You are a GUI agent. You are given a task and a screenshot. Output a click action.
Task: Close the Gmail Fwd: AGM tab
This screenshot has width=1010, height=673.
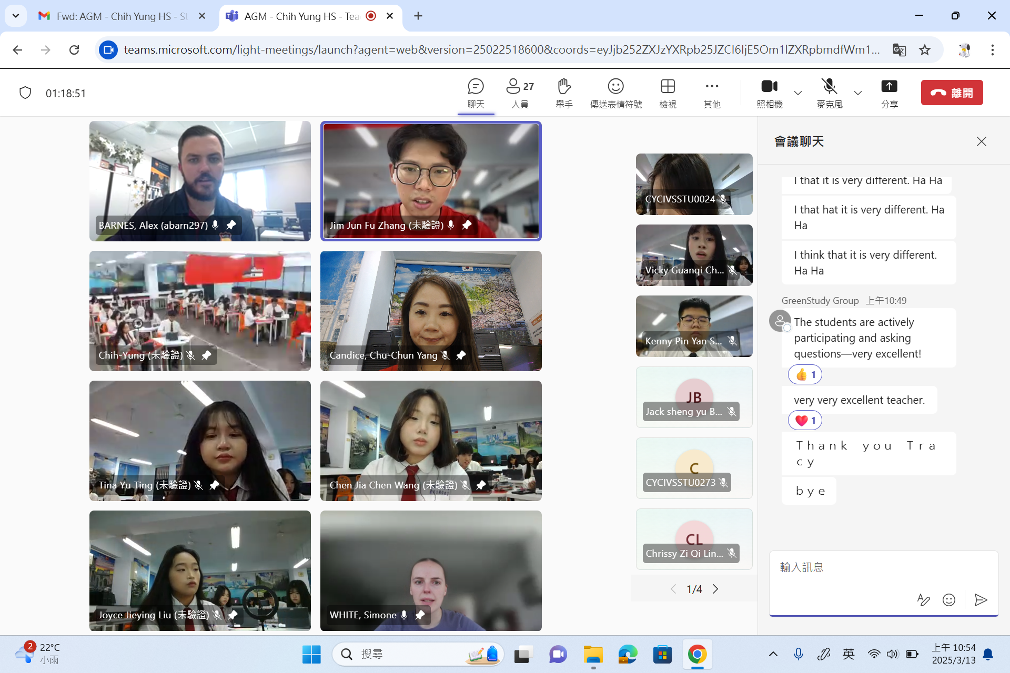pos(202,16)
